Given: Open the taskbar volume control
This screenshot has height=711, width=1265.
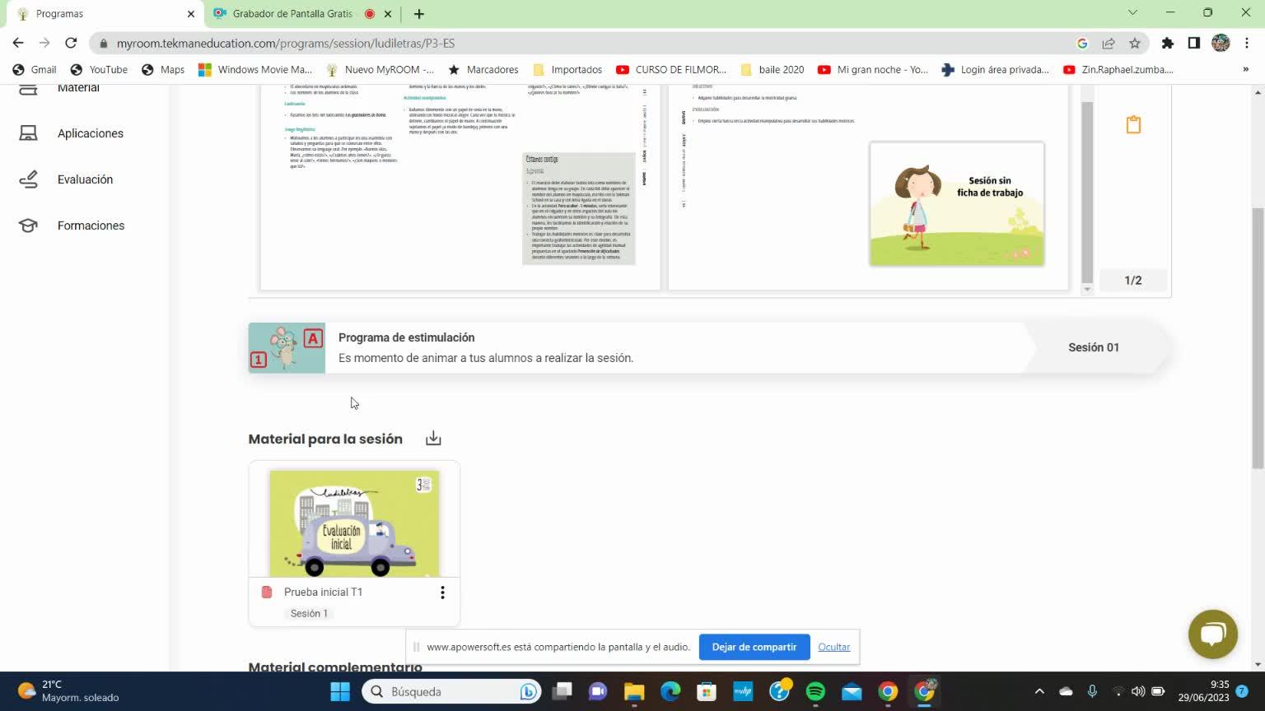Looking at the screenshot, I should coord(1138,691).
